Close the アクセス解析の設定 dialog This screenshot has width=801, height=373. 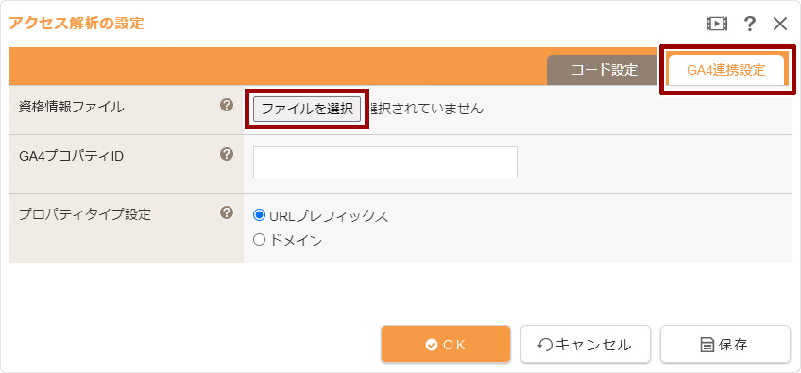pos(780,24)
